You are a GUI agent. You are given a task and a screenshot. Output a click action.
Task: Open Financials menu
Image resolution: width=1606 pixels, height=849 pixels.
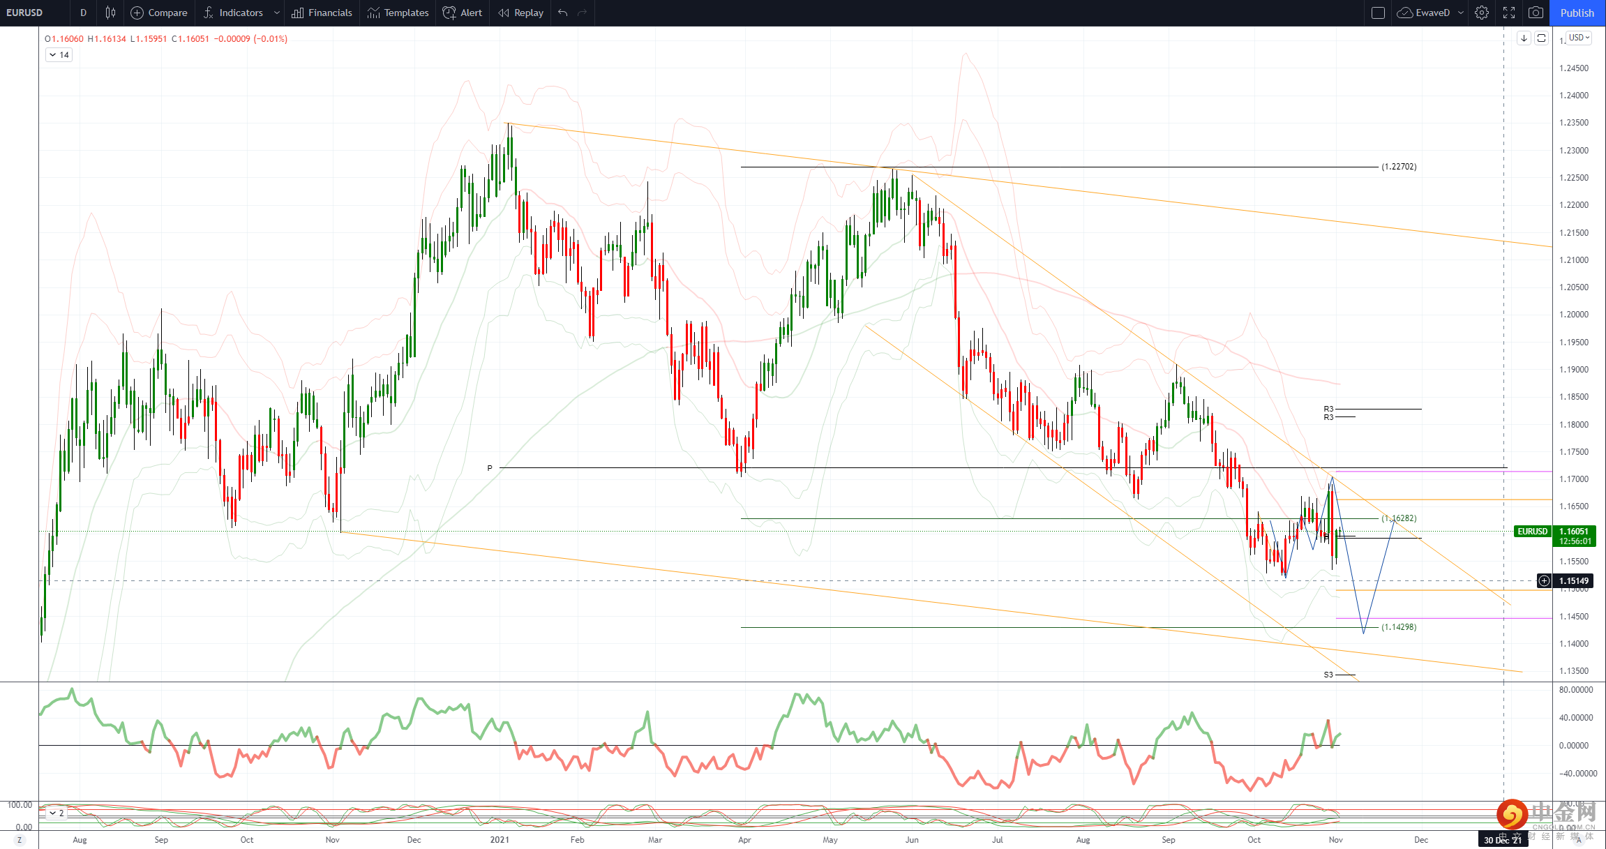click(x=322, y=13)
